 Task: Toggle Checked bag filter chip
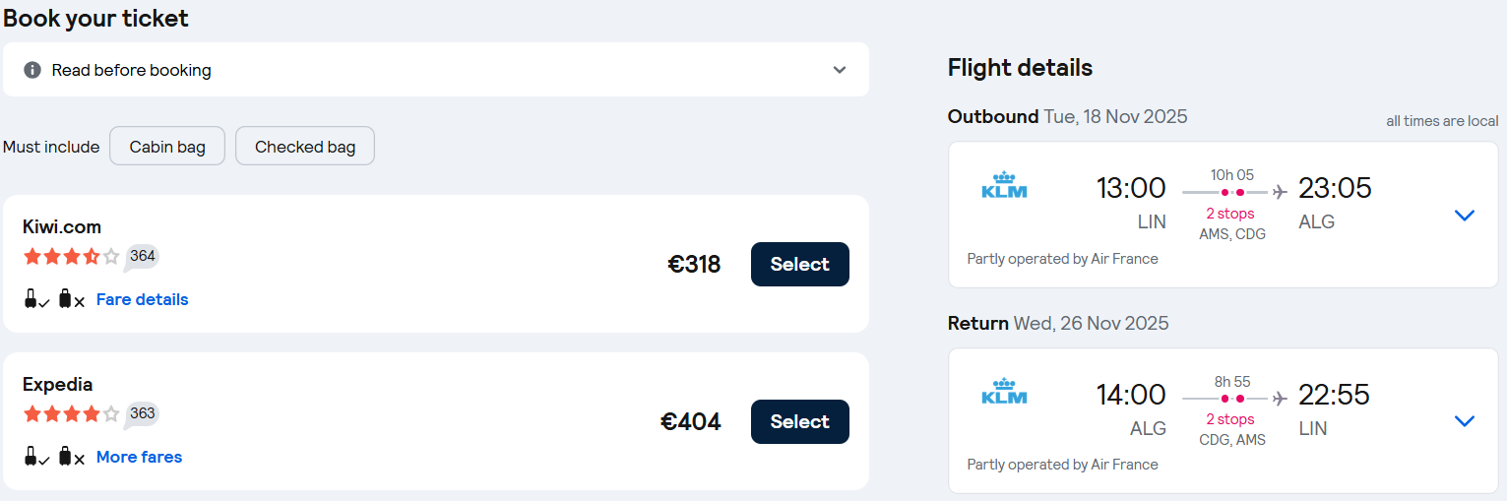305,147
